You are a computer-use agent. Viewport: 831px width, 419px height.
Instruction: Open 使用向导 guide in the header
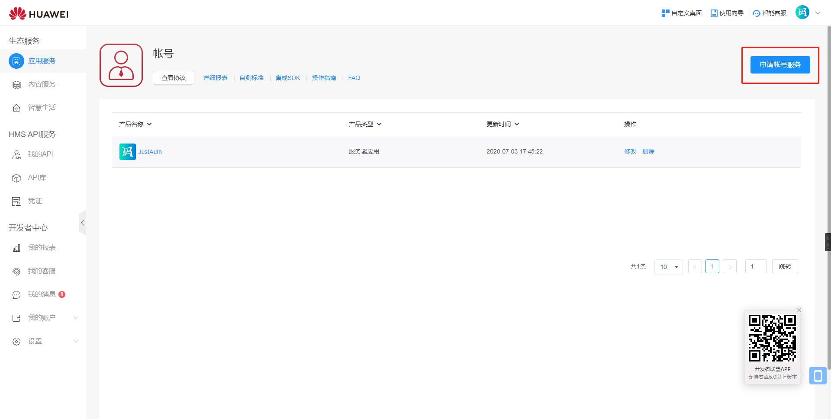click(x=727, y=13)
